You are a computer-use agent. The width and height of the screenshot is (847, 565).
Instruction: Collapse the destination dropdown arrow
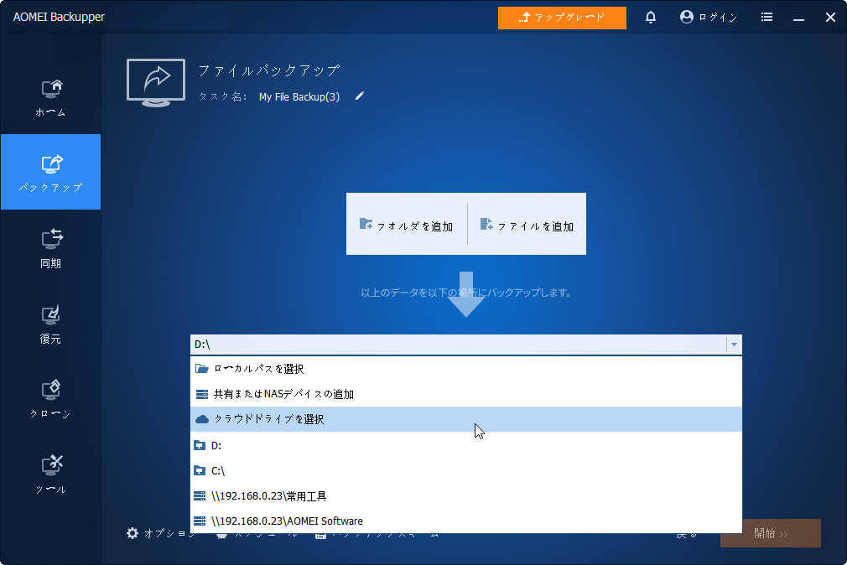(734, 345)
